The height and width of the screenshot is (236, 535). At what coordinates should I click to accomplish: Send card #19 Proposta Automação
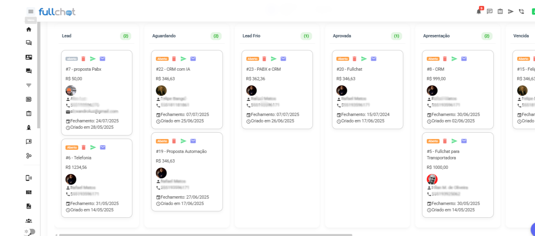click(183, 141)
